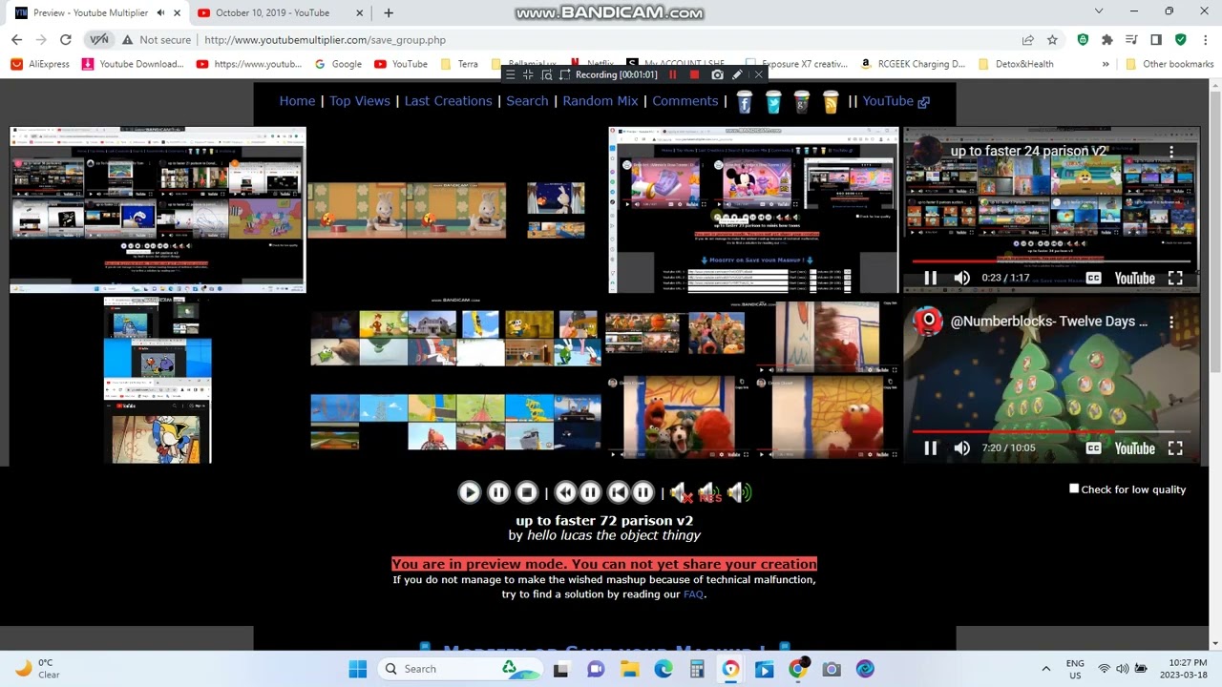Click the play-all button in the mashup controls
This screenshot has height=687, width=1222.
(x=469, y=492)
